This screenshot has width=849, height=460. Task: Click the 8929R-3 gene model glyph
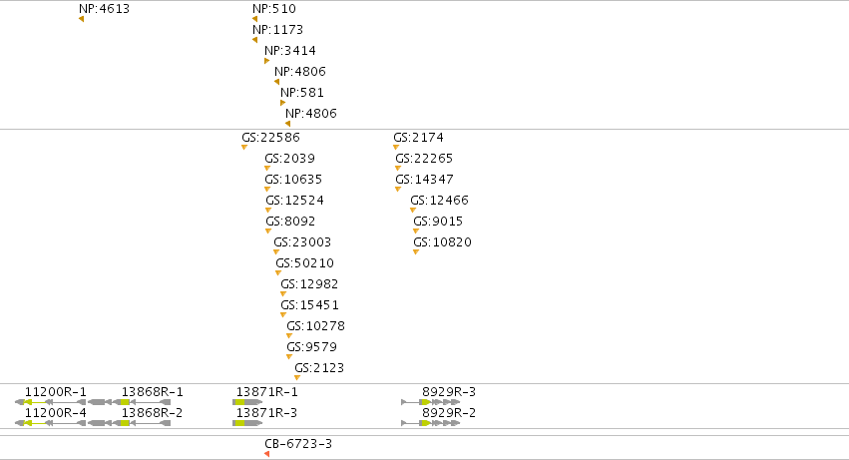point(431,402)
